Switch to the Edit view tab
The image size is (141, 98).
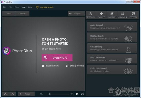[x=9, y=14]
